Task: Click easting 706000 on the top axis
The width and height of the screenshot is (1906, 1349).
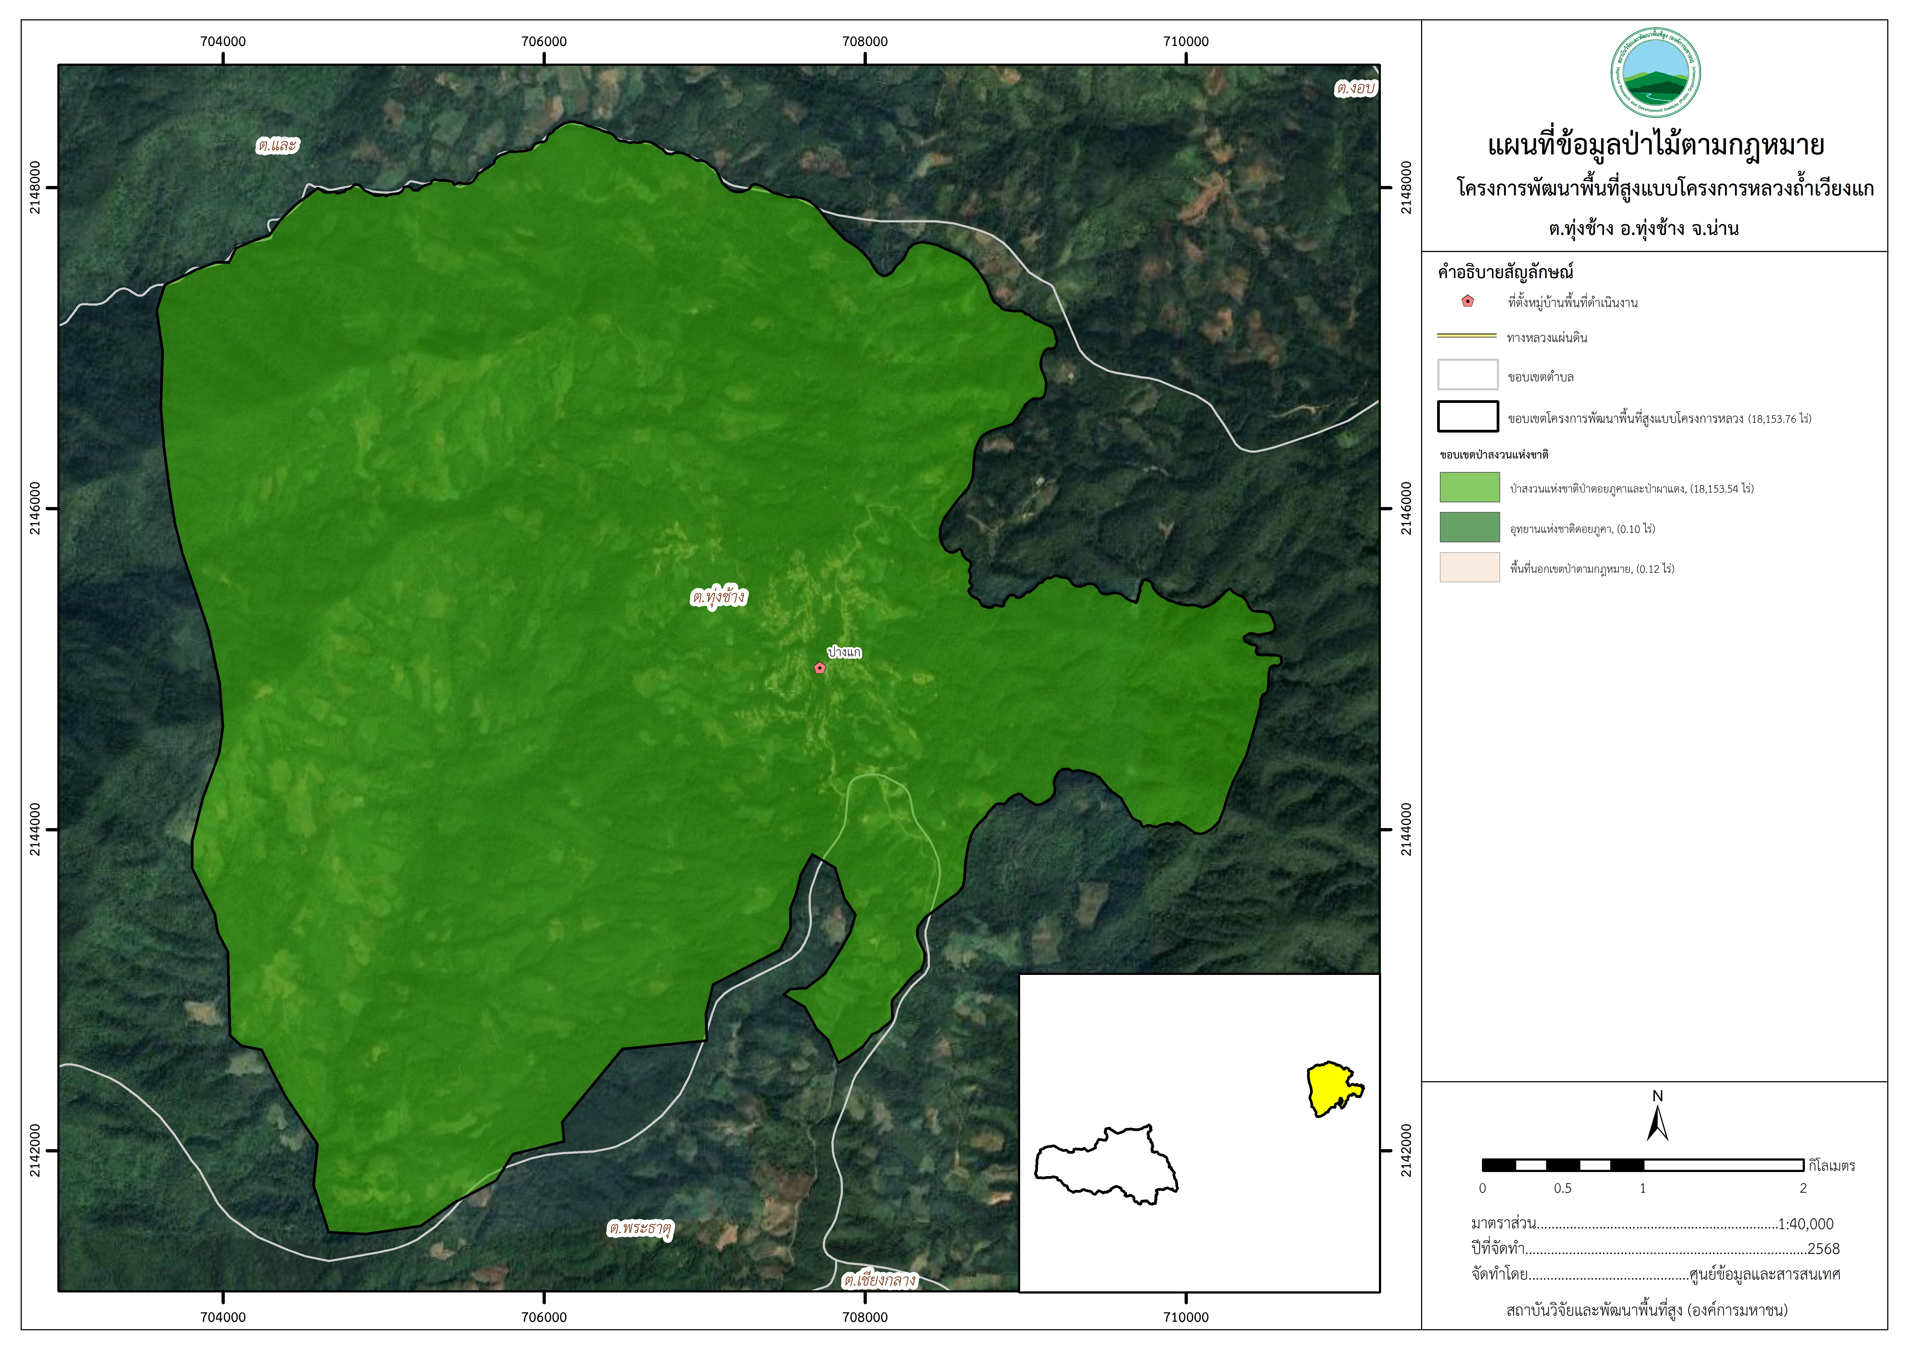Action: click(544, 42)
